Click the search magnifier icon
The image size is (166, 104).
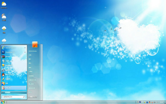(x=24, y=97)
